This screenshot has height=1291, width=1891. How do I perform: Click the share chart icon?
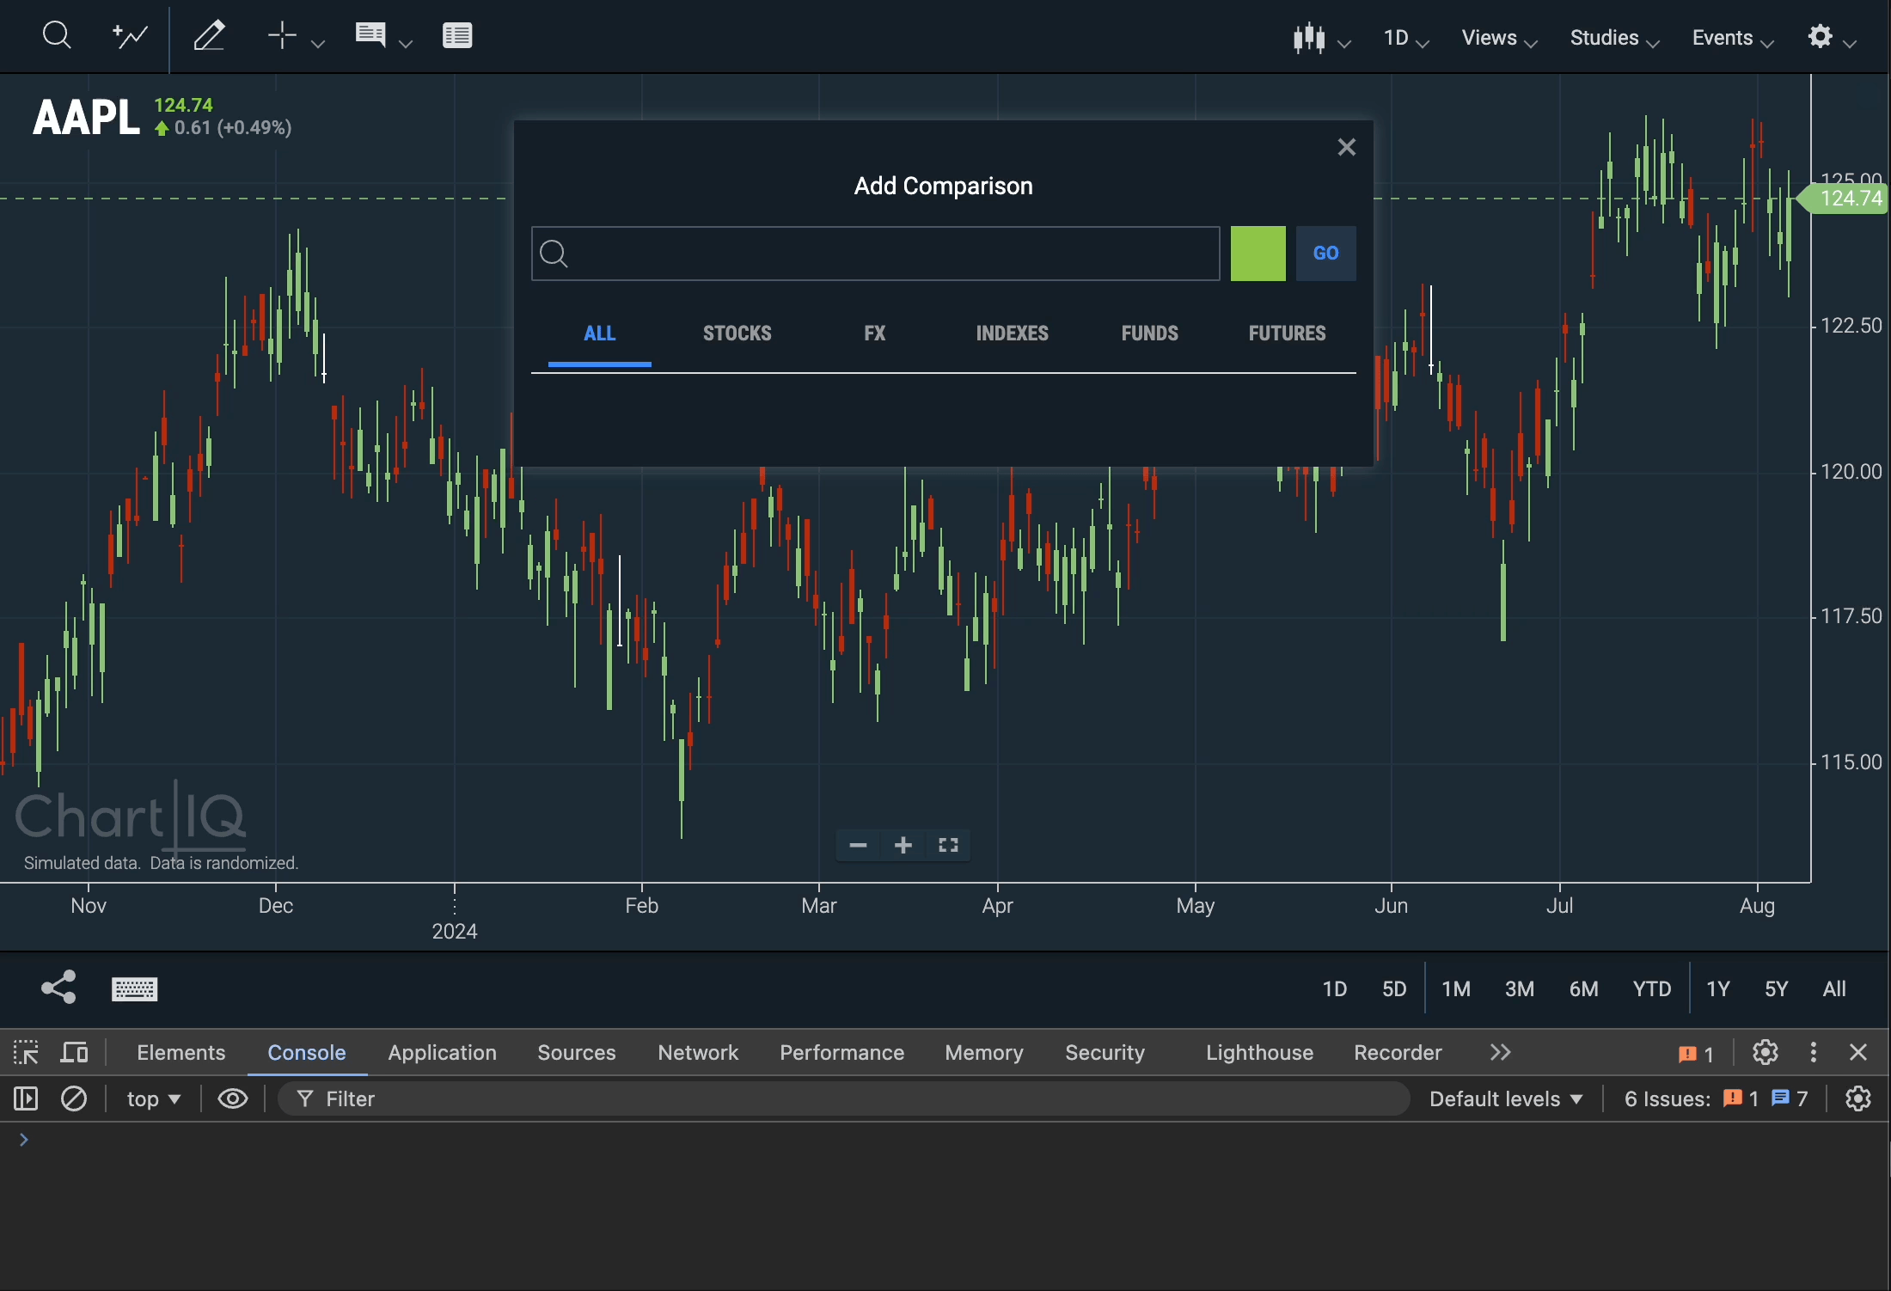click(58, 988)
